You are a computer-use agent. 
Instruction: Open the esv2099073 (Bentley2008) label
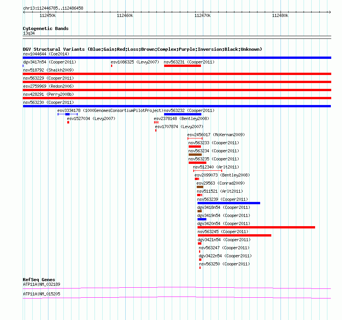click(222, 175)
